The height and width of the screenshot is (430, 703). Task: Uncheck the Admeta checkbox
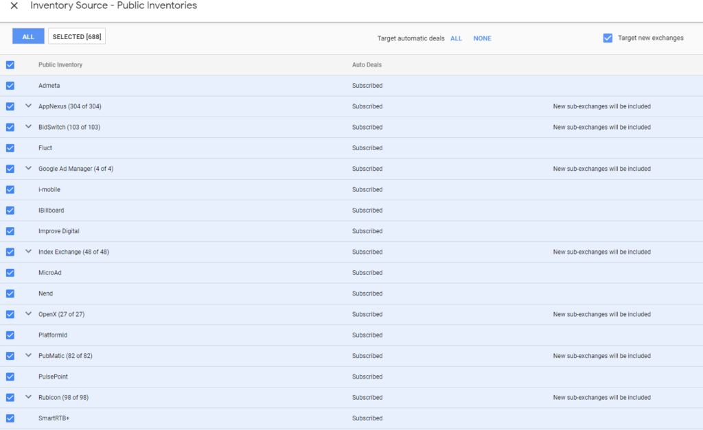[x=10, y=86]
